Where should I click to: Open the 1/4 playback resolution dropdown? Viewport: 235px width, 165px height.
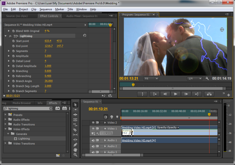click(194, 79)
